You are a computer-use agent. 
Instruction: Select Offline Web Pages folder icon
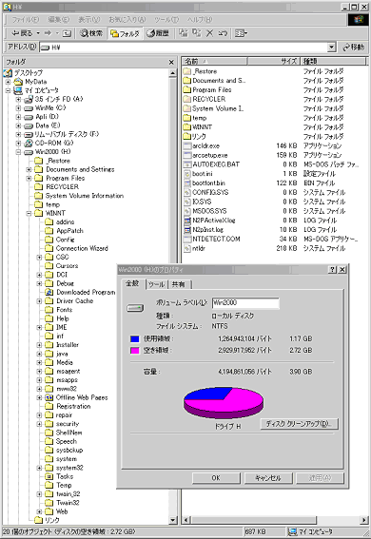(49, 397)
